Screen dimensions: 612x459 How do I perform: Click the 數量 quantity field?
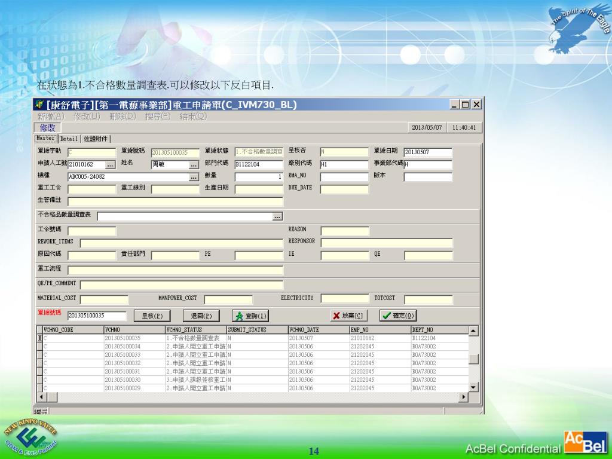tap(259, 177)
